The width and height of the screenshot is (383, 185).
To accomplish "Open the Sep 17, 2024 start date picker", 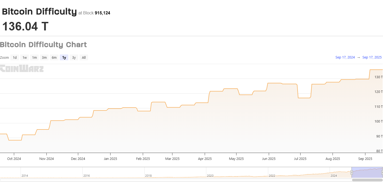I will [x=345, y=57].
